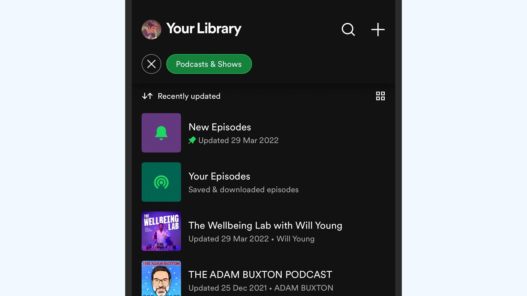Switch library to grid view layout

click(x=380, y=96)
